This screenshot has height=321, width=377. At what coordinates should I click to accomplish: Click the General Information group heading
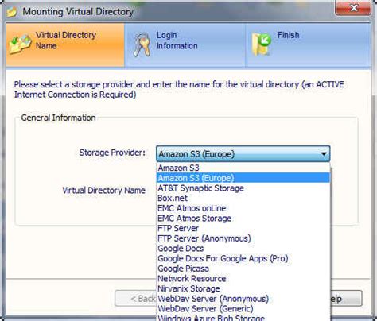point(58,118)
